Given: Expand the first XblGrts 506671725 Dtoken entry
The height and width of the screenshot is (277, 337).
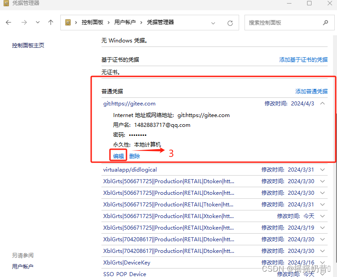Looking at the screenshot, I should point(322,181).
